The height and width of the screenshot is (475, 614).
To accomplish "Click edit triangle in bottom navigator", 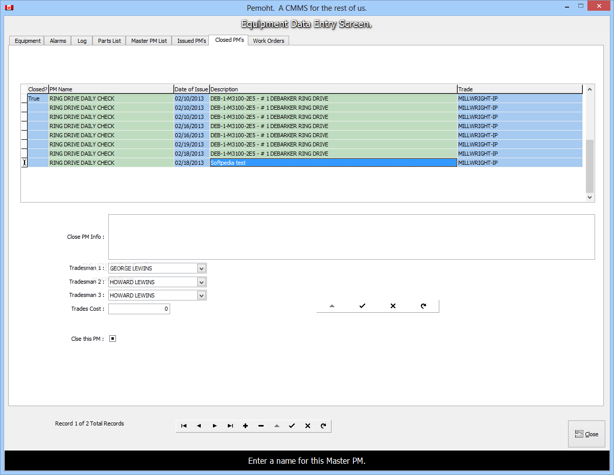I will tap(277, 426).
